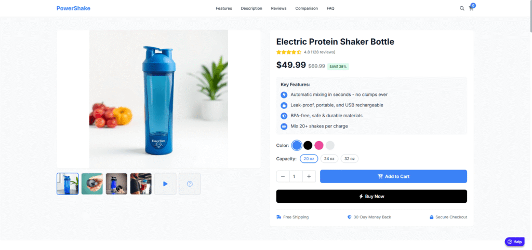Image resolution: width=532 pixels, height=250 pixels.
Task: Select the 24 oz capacity option
Action: 329,159
